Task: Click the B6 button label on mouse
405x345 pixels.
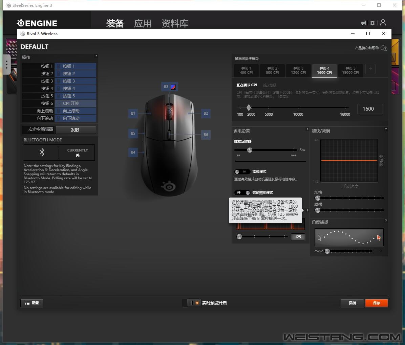Action: coord(206,134)
